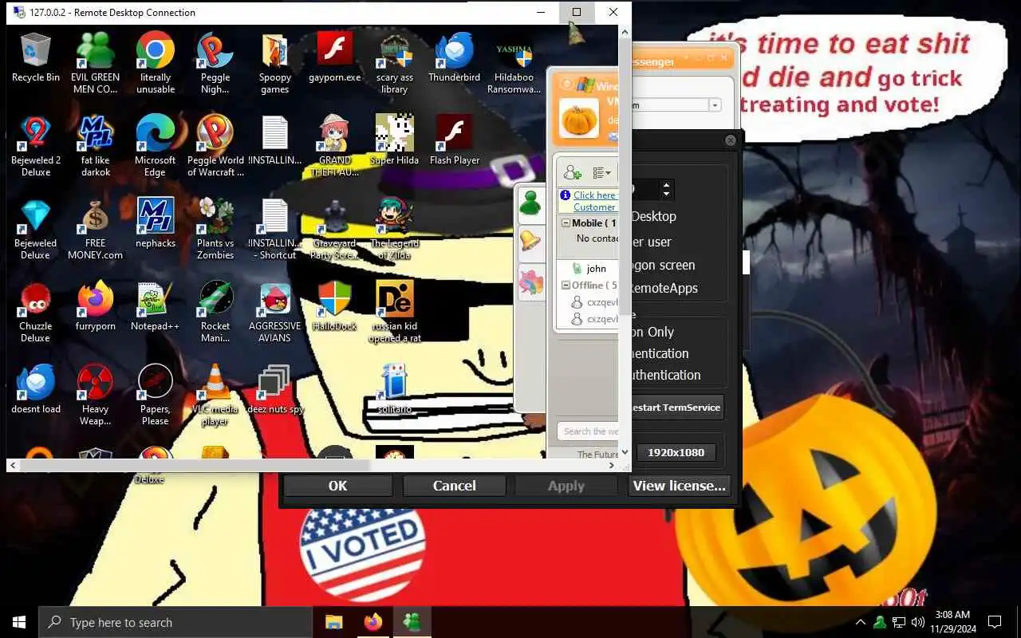Open the MSN butterfly tab in Messenger
This screenshot has height=638, width=1021.
tap(530, 282)
